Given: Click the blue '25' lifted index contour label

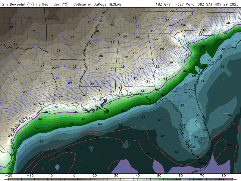Looking at the screenshot, I should click(98, 40).
